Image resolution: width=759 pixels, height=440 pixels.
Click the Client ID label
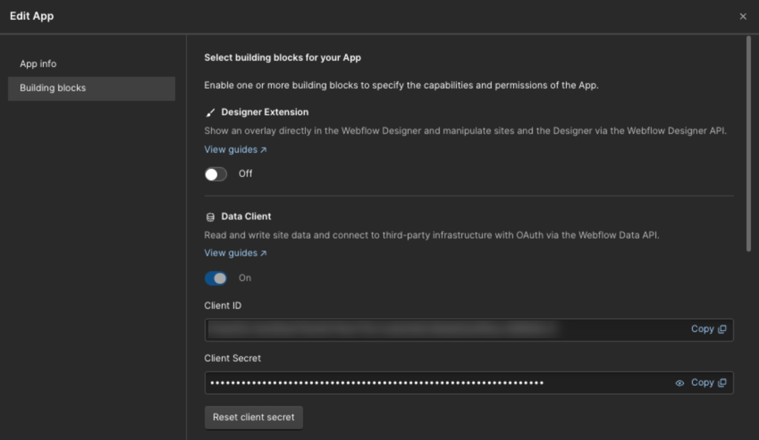[x=223, y=306]
